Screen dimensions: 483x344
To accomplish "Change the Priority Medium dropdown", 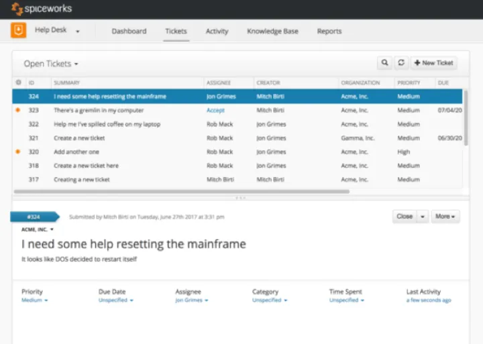I will click(35, 300).
